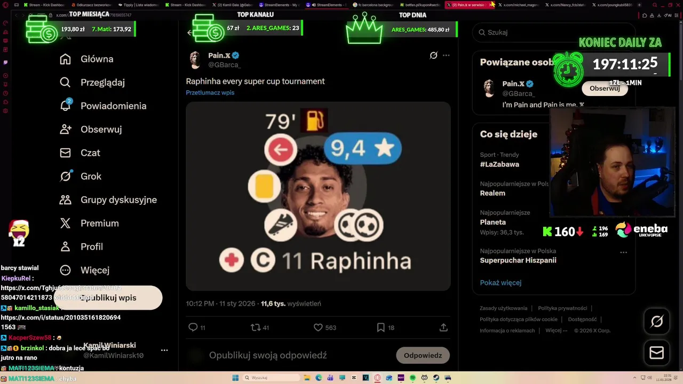The image size is (683, 384).
Task: Click the 11,6 tys. wyświetleń view count
Action: pyautogui.click(x=291, y=303)
